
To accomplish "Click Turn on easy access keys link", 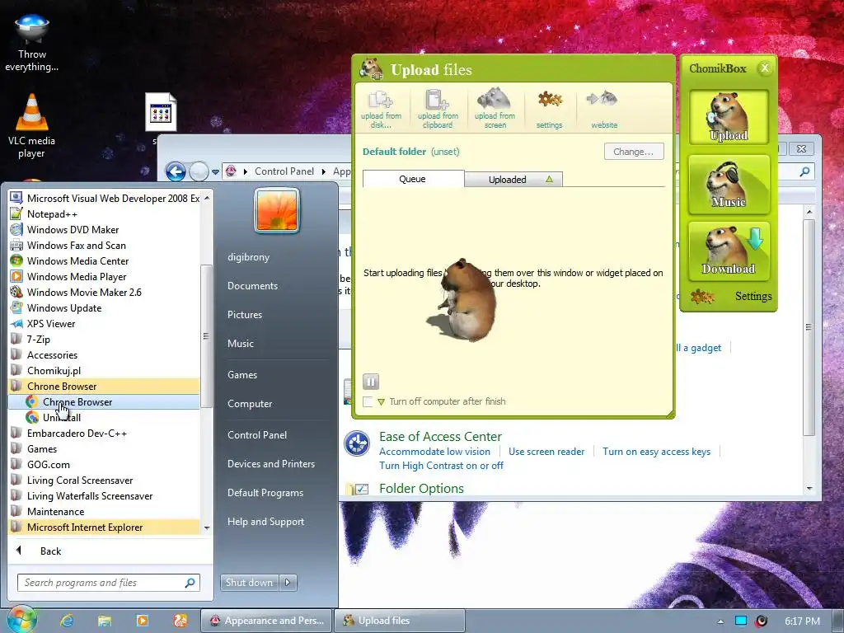I will point(656,452).
